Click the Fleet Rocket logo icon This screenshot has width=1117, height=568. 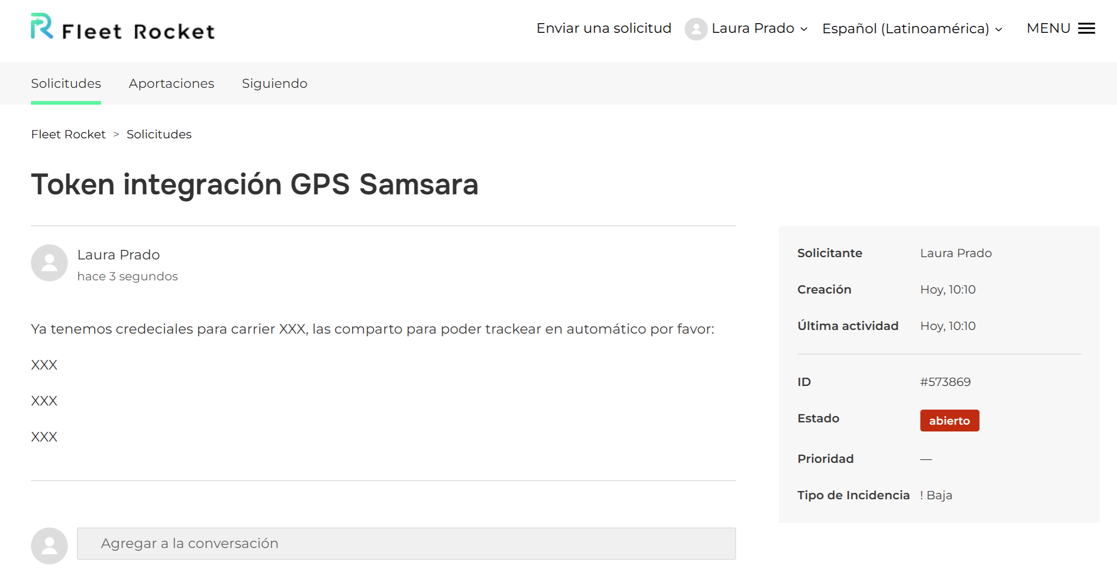42,26
